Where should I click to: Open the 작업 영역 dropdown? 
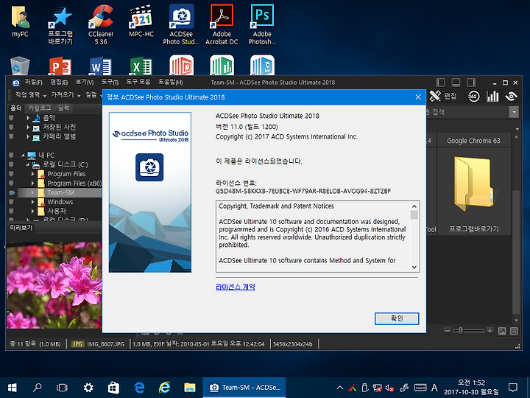[30, 95]
